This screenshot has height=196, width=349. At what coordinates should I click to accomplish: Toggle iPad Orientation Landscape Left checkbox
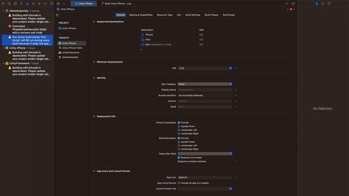click(179, 145)
